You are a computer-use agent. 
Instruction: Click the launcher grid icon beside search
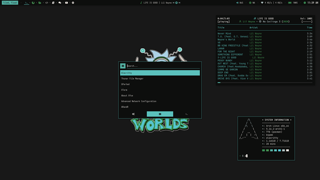pos(122,66)
